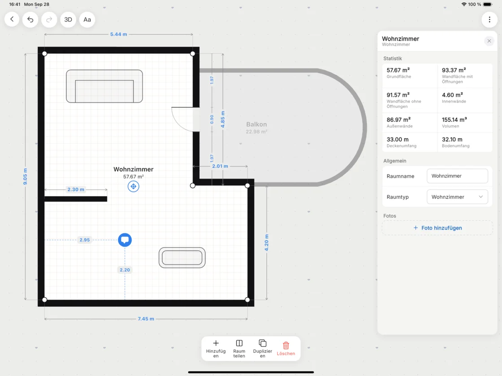This screenshot has width=502, height=376.
Task: Click Hinzufügen to add an element
Action: click(216, 349)
